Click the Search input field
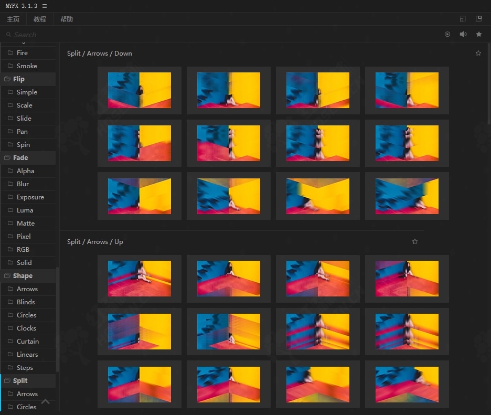Viewport: 491px width, 415px height. click(219, 35)
